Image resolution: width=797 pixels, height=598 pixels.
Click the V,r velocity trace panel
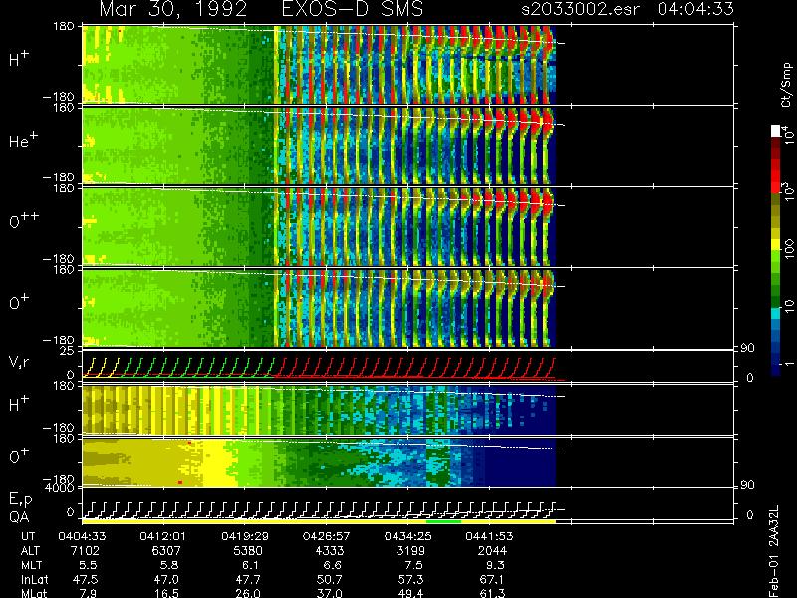click(407, 366)
